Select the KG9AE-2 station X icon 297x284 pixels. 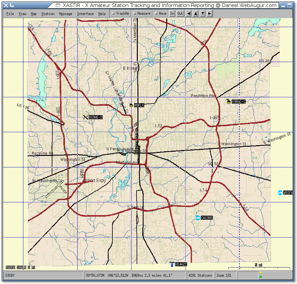tap(86, 117)
